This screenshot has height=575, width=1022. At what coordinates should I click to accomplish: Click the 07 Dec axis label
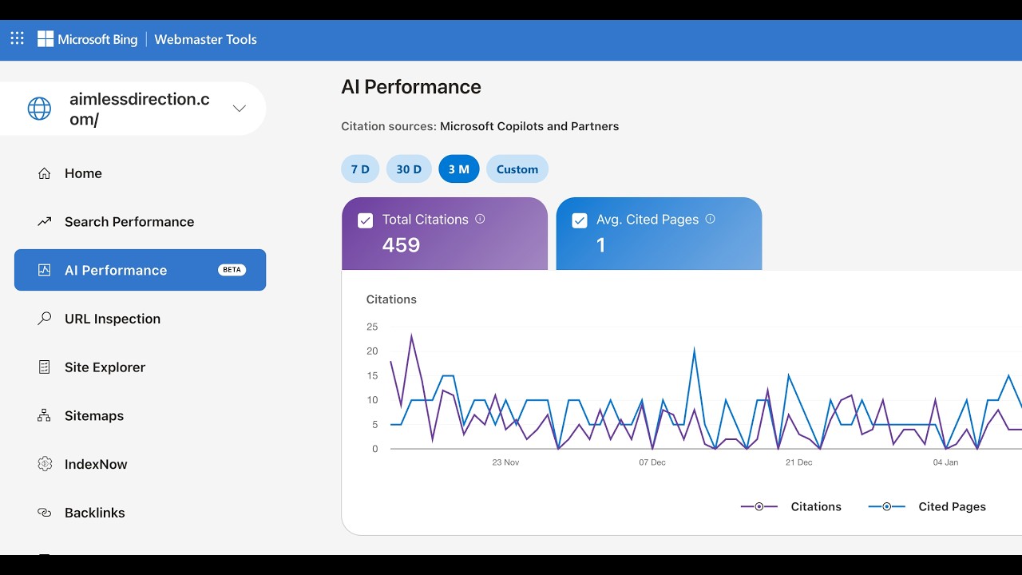tap(652, 462)
